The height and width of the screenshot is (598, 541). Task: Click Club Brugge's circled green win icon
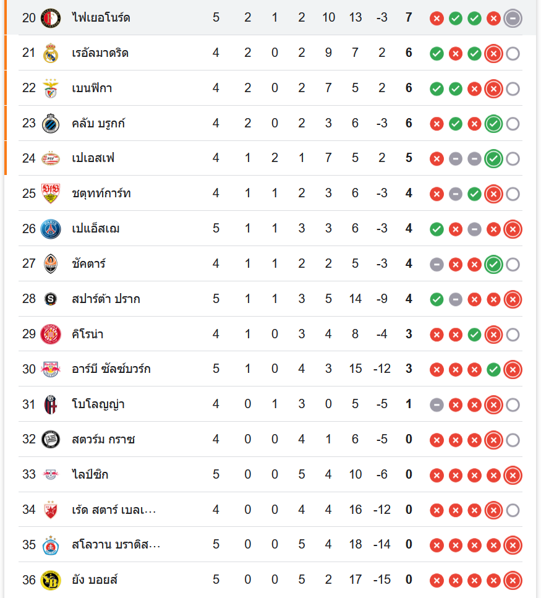click(x=493, y=124)
